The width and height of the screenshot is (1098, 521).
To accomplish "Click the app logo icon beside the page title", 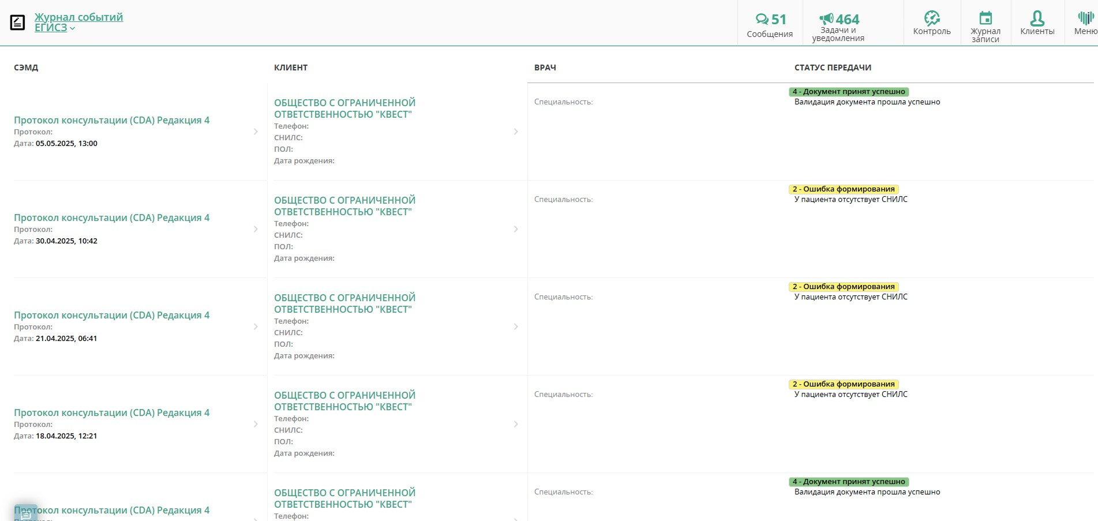I will (x=17, y=23).
